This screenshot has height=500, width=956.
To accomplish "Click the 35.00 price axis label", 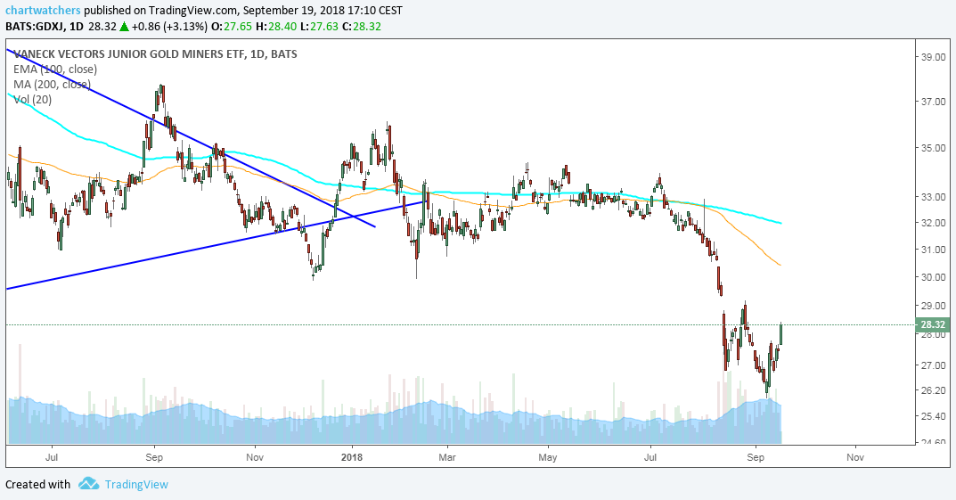I will (x=933, y=148).
